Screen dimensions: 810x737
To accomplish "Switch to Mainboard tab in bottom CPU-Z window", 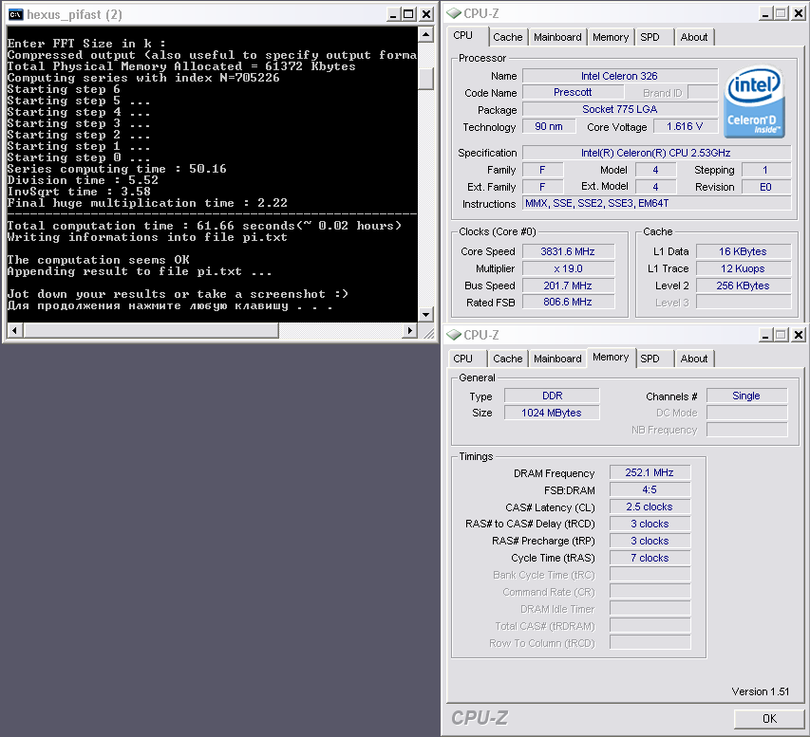I will [x=557, y=359].
